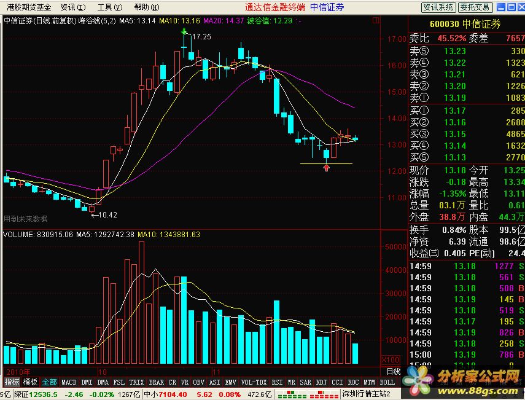Image resolution: width=525 pixels, height=400 pixels.
Task: Click the 总量 value 83.1万
Action: (452, 205)
